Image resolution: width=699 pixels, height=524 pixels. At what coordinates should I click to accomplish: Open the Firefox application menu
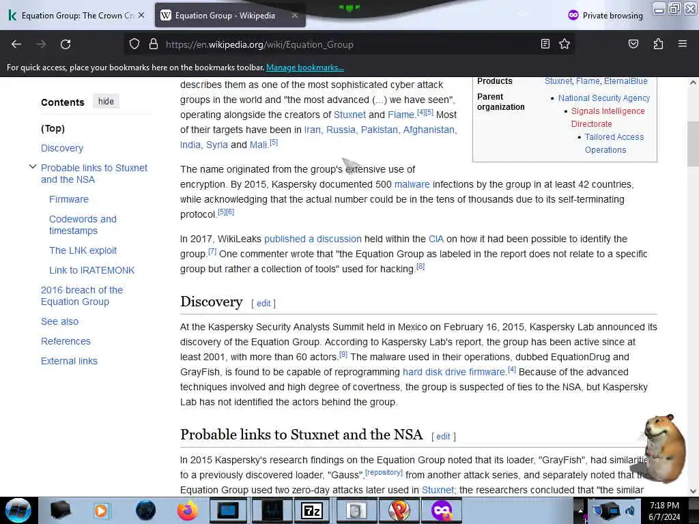(682, 44)
